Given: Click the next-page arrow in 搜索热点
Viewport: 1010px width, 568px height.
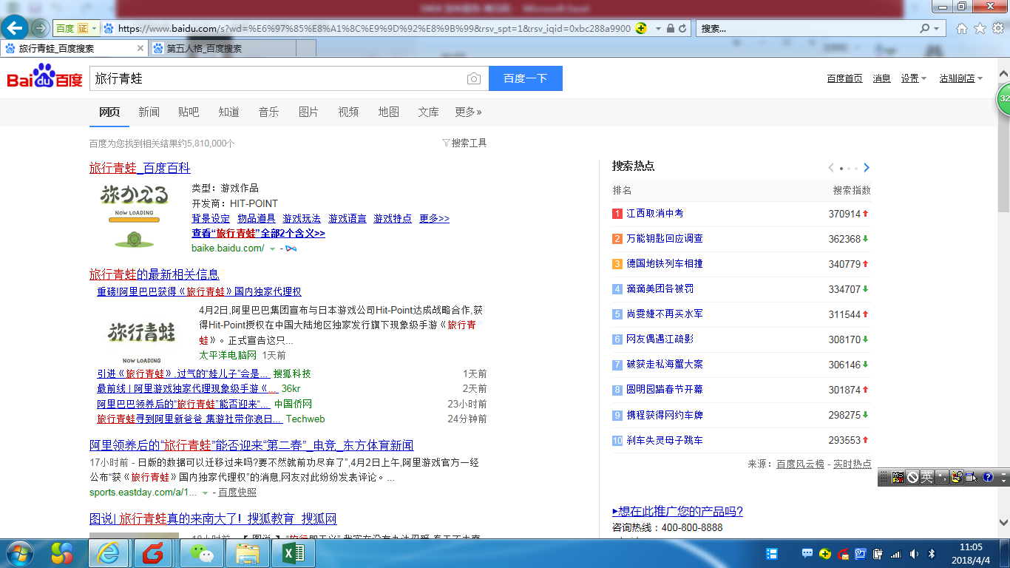Looking at the screenshot, I should tap(867, 168).
